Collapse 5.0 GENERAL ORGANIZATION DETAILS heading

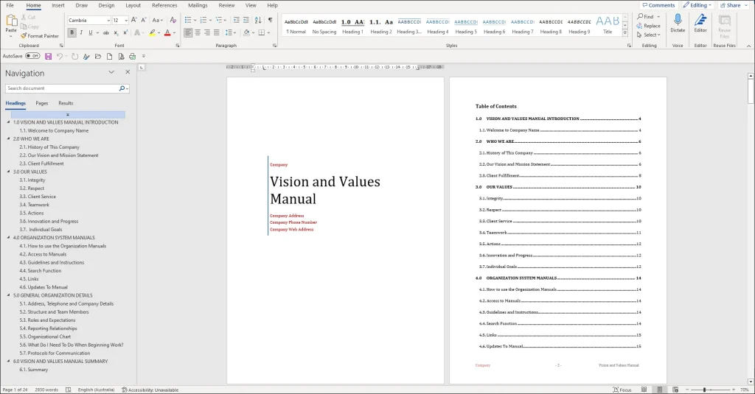pyautogui.click(x=9, y=295)
